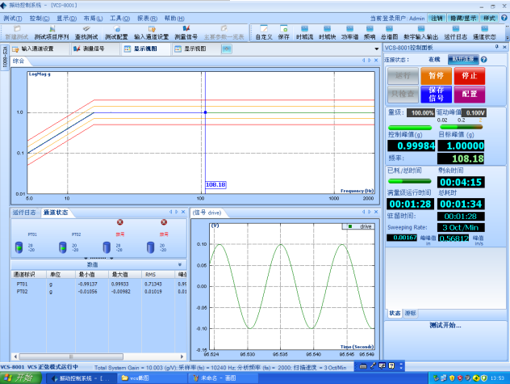Viewport: 510px width, 384px height.
Task: Open the 布局(L) menu
Action: tap(93, 19)
